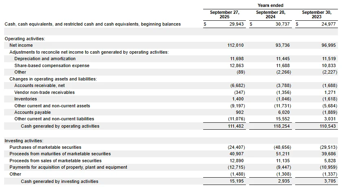Screen dimensions: 342x187
Task: Click "Cash generated by operating activities" label
Action: point(60,126)
